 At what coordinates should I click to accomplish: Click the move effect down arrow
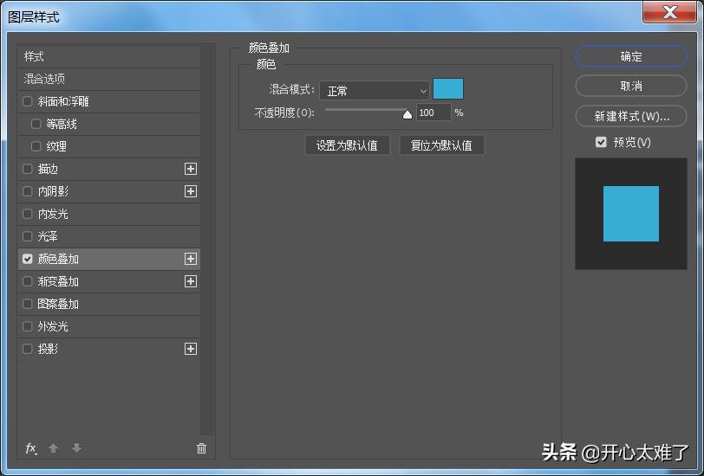[x=77, y=448]
